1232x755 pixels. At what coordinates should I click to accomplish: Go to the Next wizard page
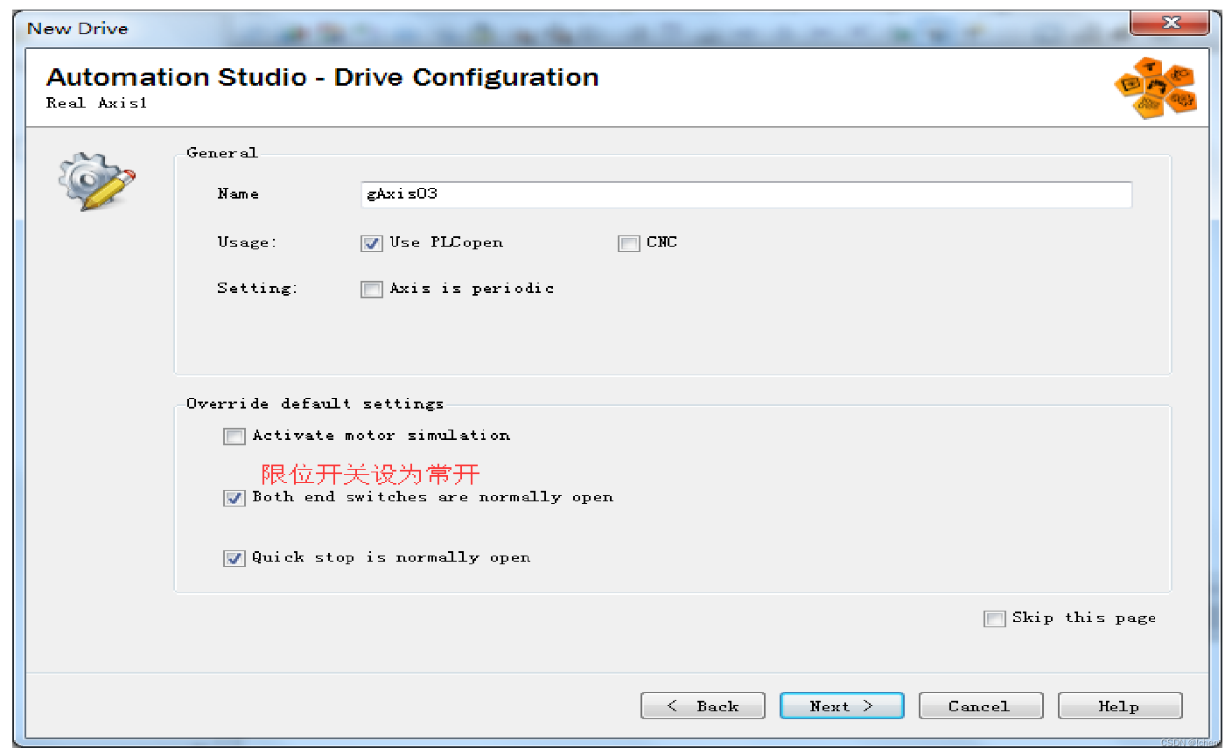[842, 706]
